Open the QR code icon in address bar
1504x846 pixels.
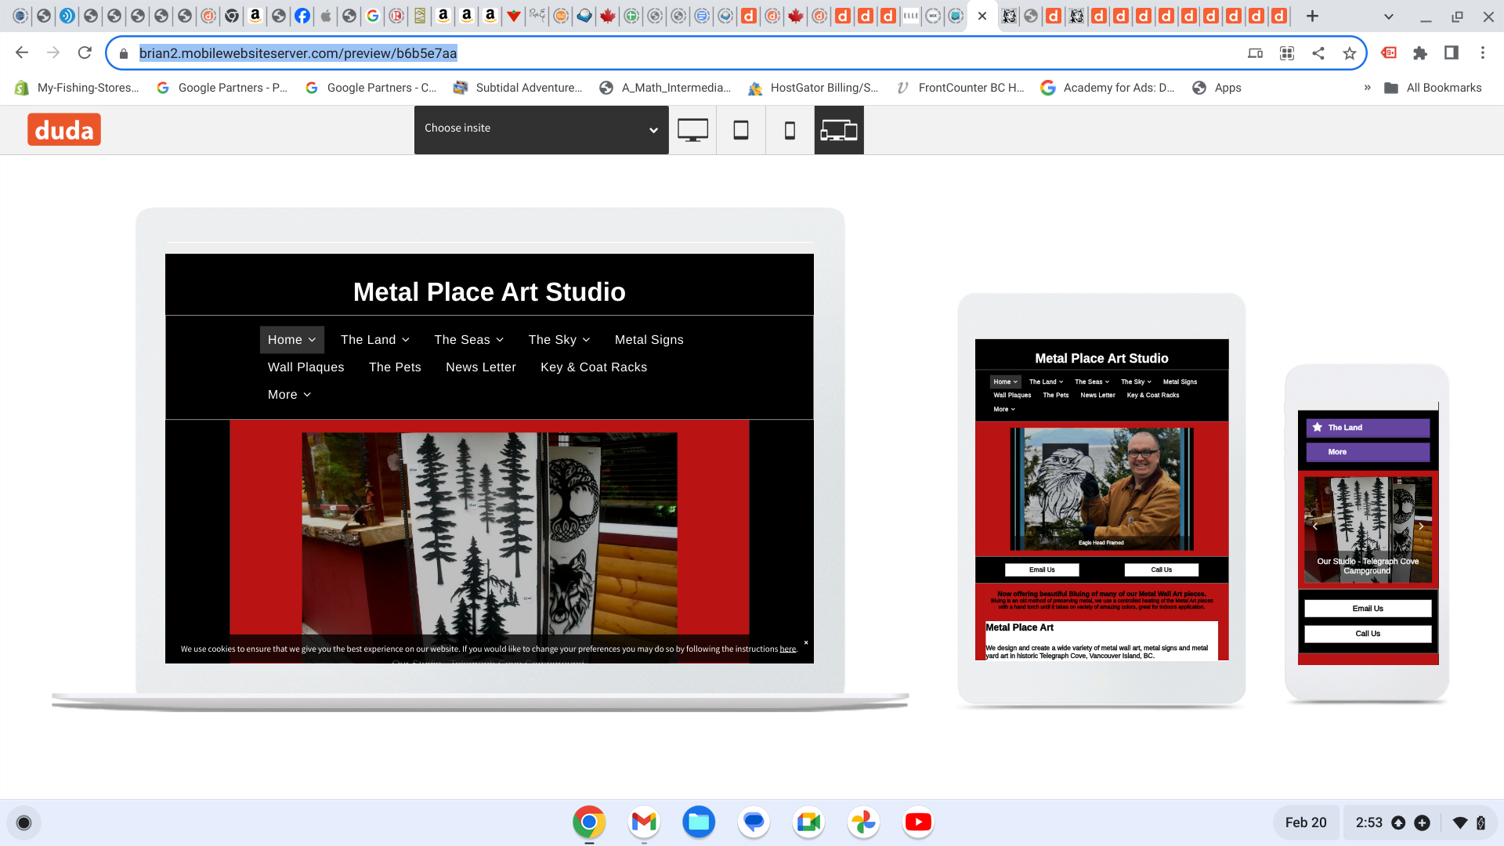[x=1287, y=53]
